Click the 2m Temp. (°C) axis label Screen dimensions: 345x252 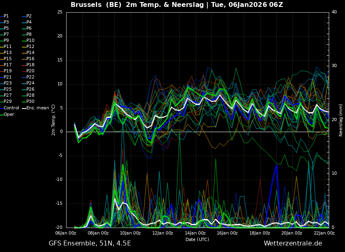54,120
